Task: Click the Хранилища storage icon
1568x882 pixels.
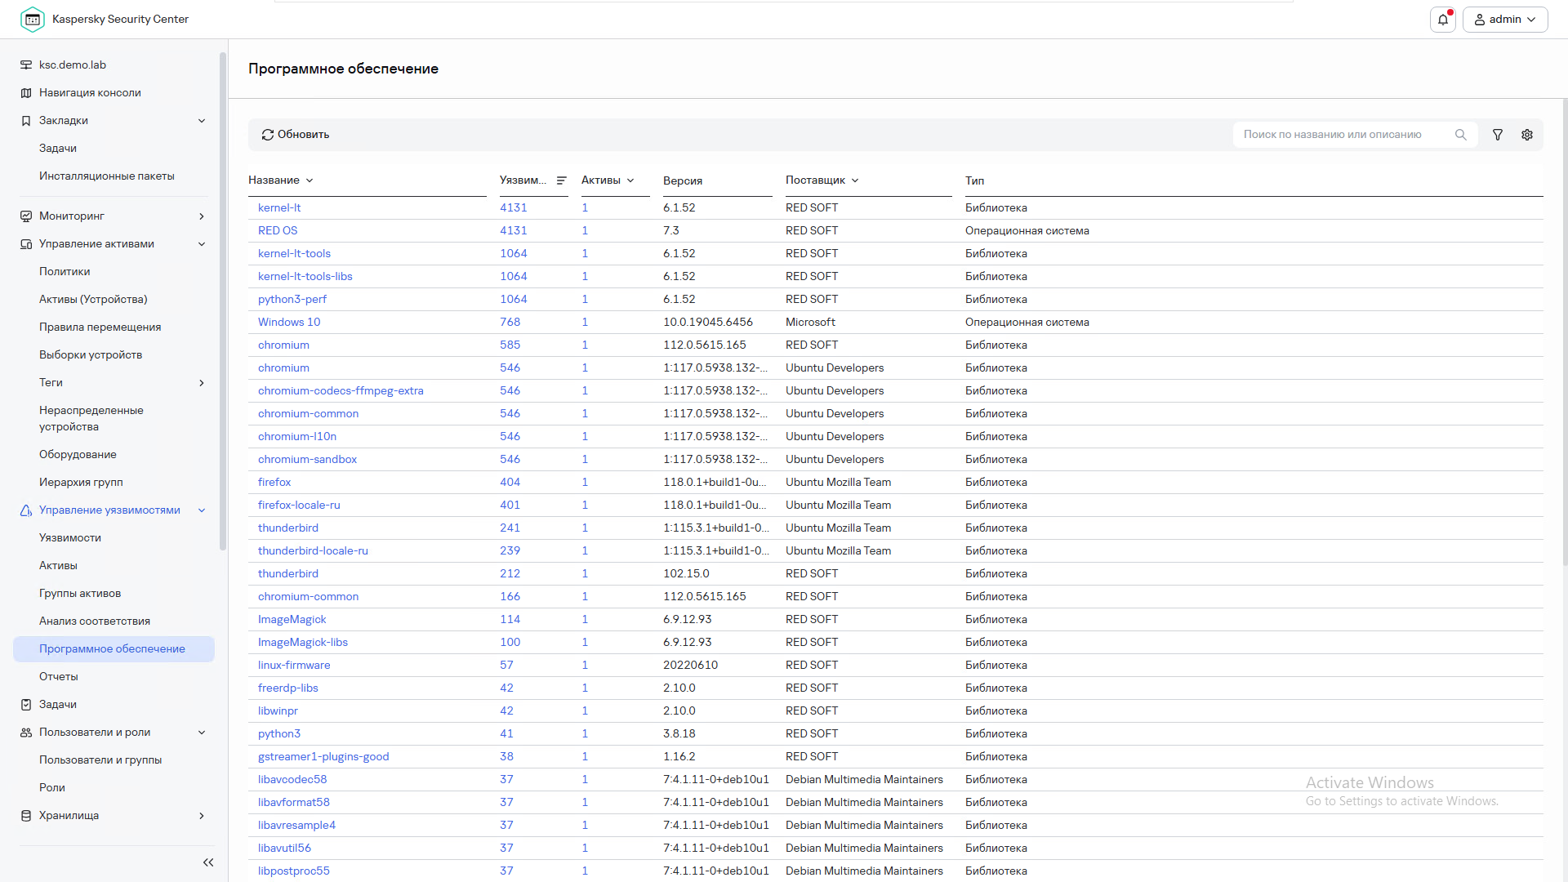Action: pyautogui.click(x=26, y=816)
